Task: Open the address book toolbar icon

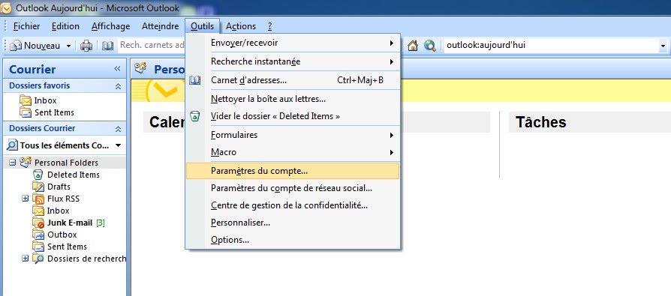Action: pyautogui.click(x=108, y=45)
